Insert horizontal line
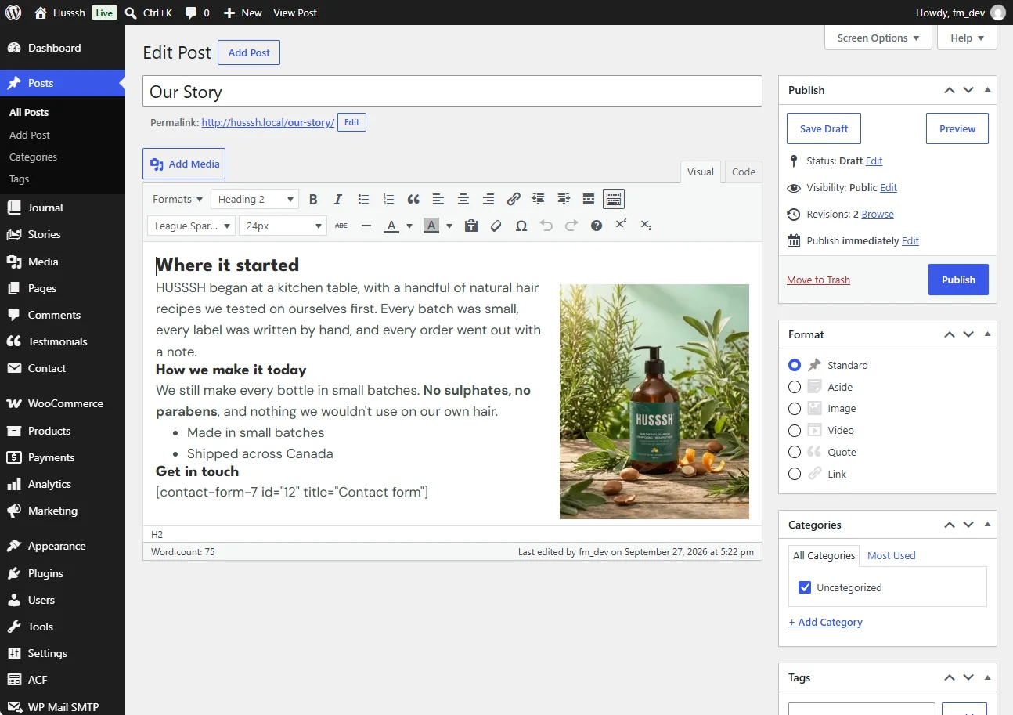 (366, 226)
